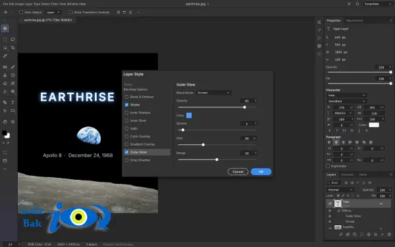
Task: Click the Cancel button in Layer Style
Action: click(x=238, y=172)
